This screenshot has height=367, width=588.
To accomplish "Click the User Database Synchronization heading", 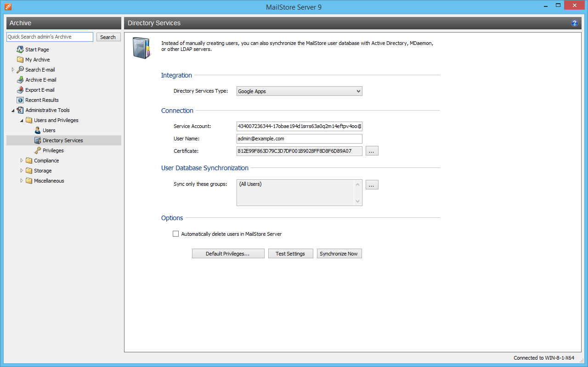I will click(205, 168).
